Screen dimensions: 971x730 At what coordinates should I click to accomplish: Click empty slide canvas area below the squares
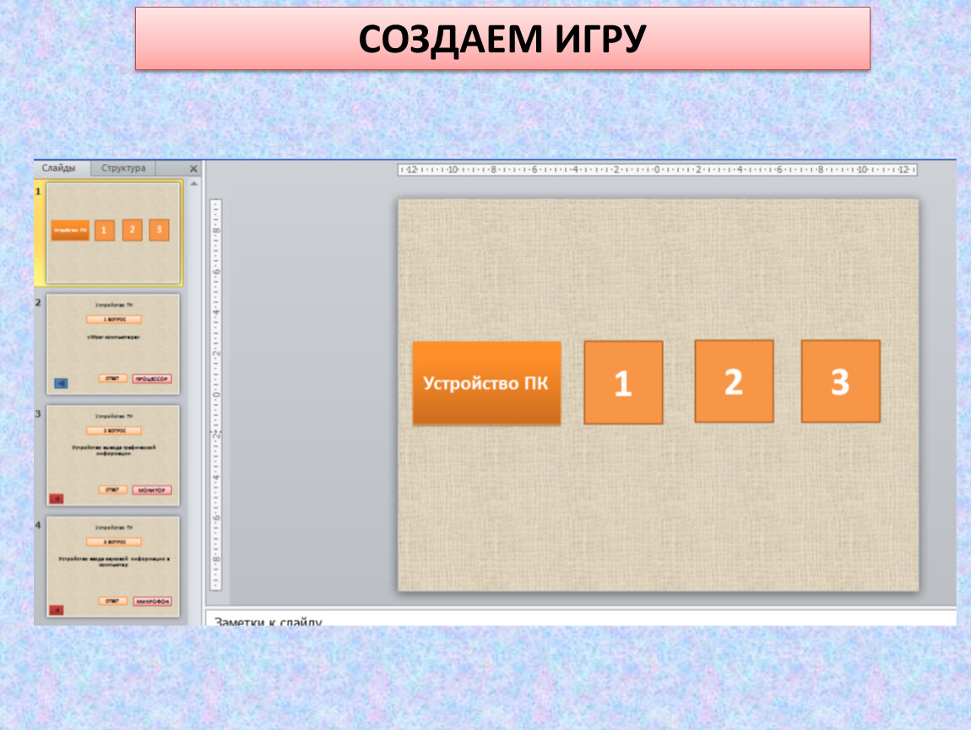657,515
